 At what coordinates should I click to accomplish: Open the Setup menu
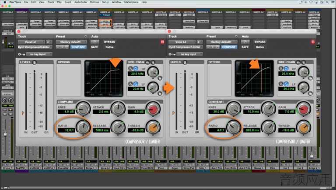pos(105,2)
